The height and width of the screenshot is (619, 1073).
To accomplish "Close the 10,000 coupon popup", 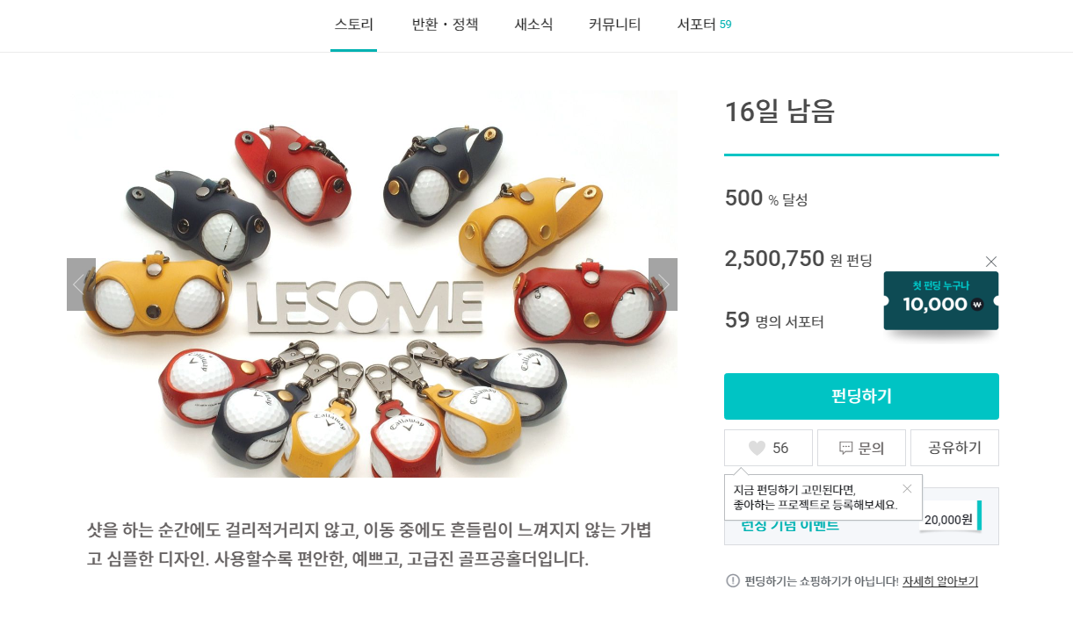I will coord(991,261).
